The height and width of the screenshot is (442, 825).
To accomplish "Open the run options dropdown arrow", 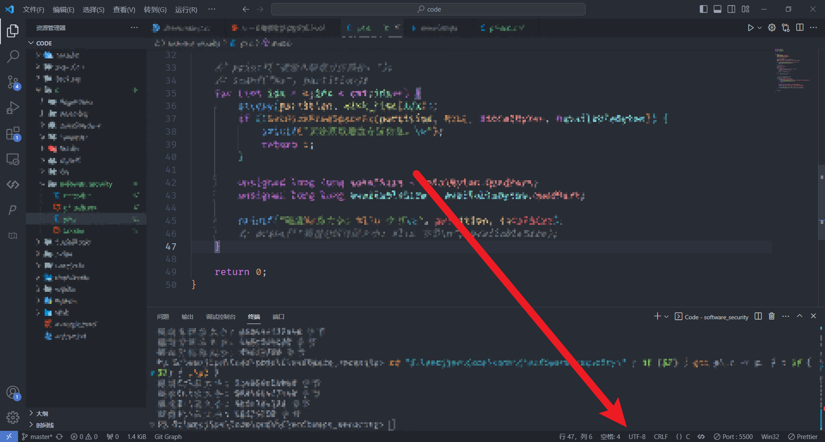I will point(760,27).
